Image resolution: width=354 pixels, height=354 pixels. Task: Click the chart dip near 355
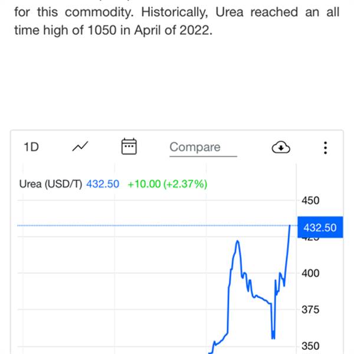coord(273,337)
